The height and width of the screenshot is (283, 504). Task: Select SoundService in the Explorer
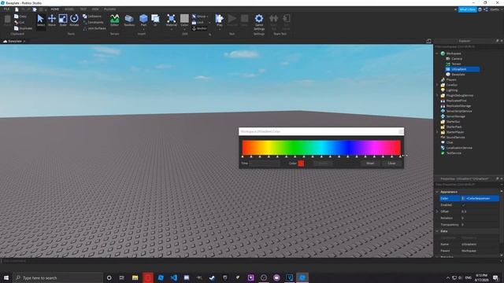coord(453,138)
